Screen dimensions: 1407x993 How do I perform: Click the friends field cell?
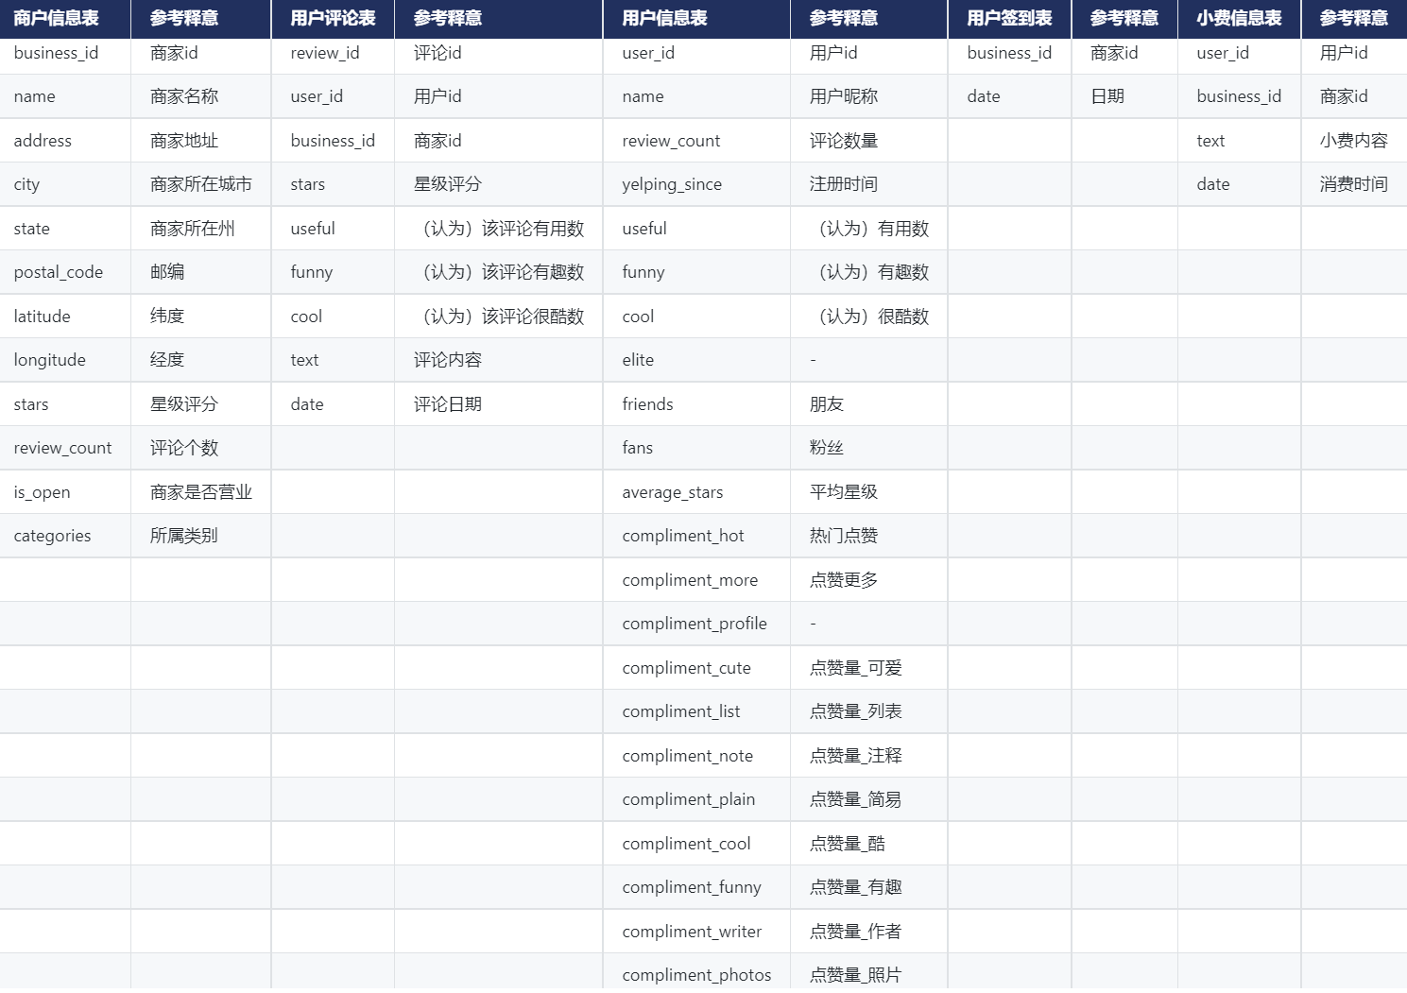pos(696,404)
